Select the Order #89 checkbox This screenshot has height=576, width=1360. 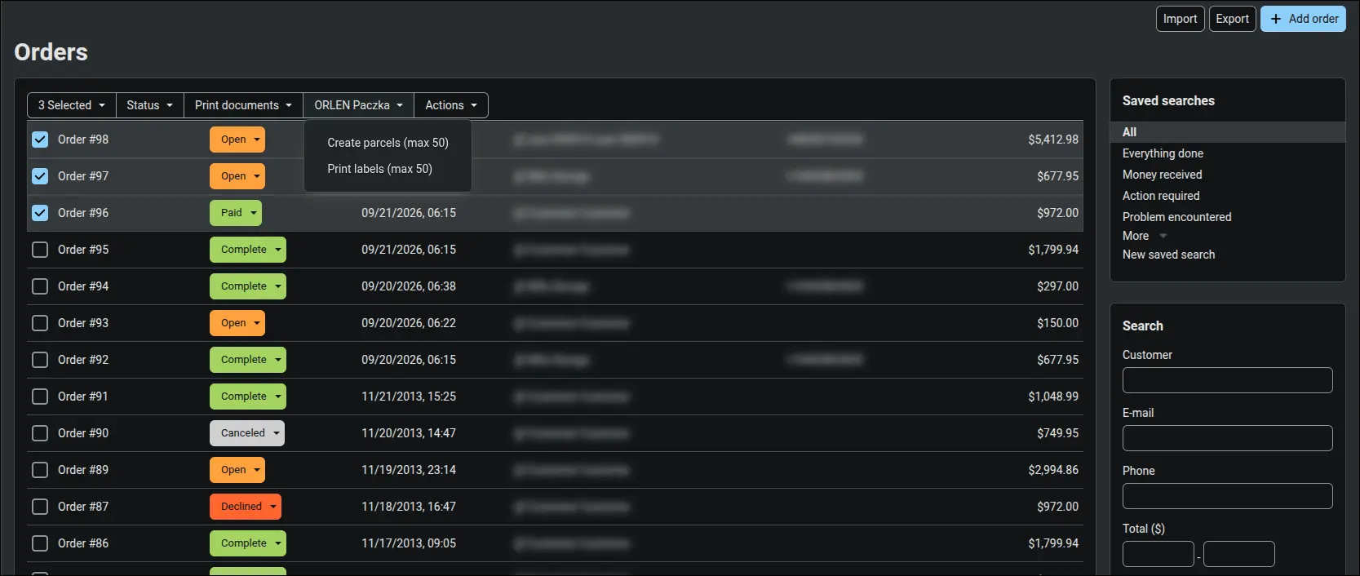[x=40, y=470]
